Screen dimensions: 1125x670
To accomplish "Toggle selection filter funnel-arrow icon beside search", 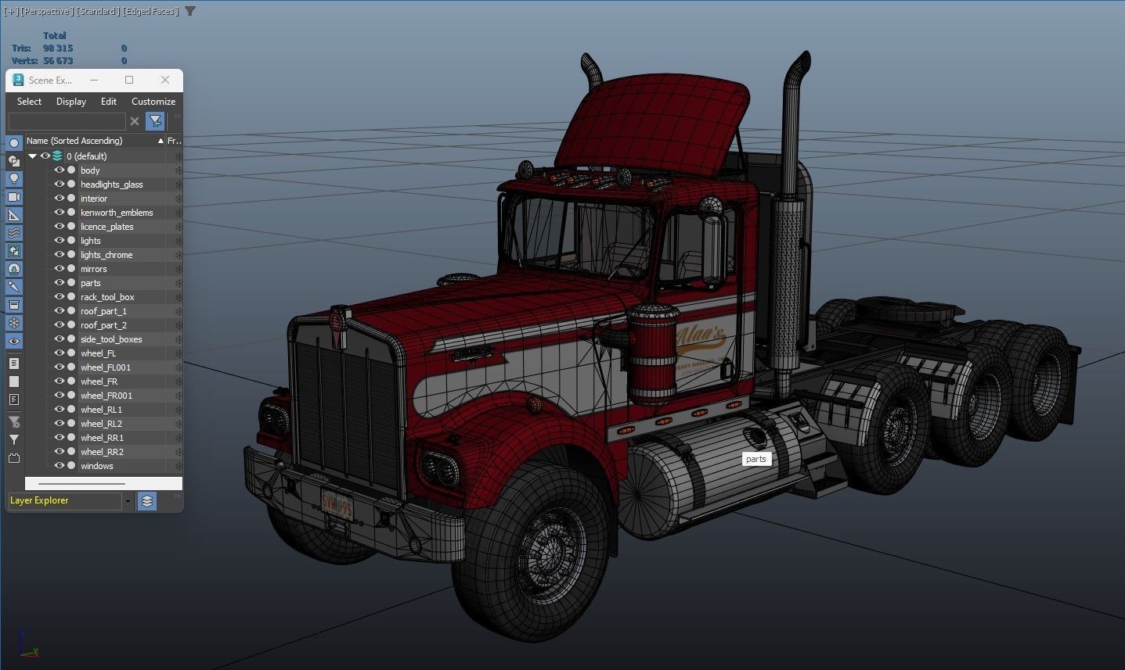I will [x=155, y=121].
